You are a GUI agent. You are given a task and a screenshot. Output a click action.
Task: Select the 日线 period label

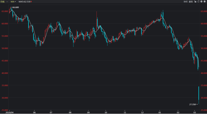[x=2, y=2]
